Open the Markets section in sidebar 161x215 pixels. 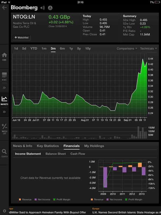pyautogui.click(x=4, y=101)
